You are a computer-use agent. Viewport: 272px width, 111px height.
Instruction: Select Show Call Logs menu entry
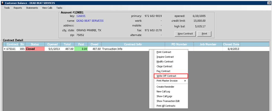tap(164, 96)
